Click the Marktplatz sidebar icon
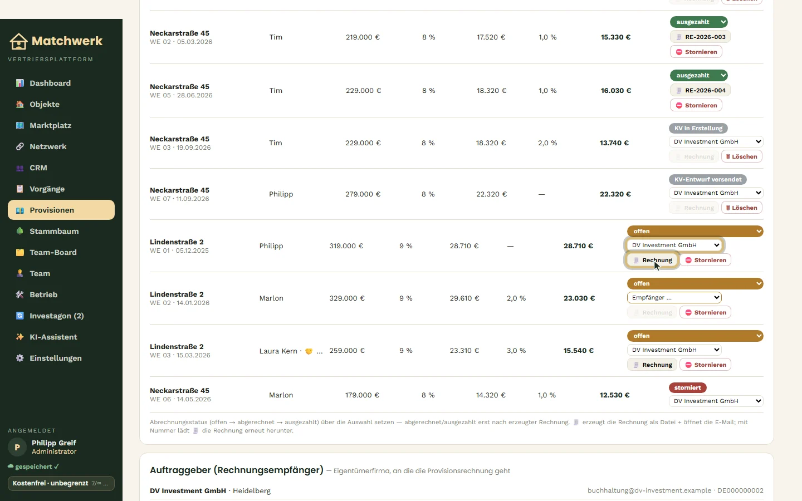The height and width of the screenshot is (501, 802). coord(20,125)
